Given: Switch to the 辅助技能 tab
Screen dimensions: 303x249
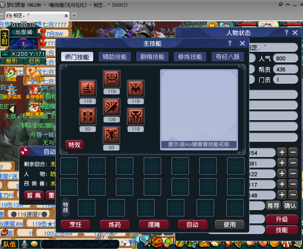Looking at the screenshot, I should pos(115,57).
